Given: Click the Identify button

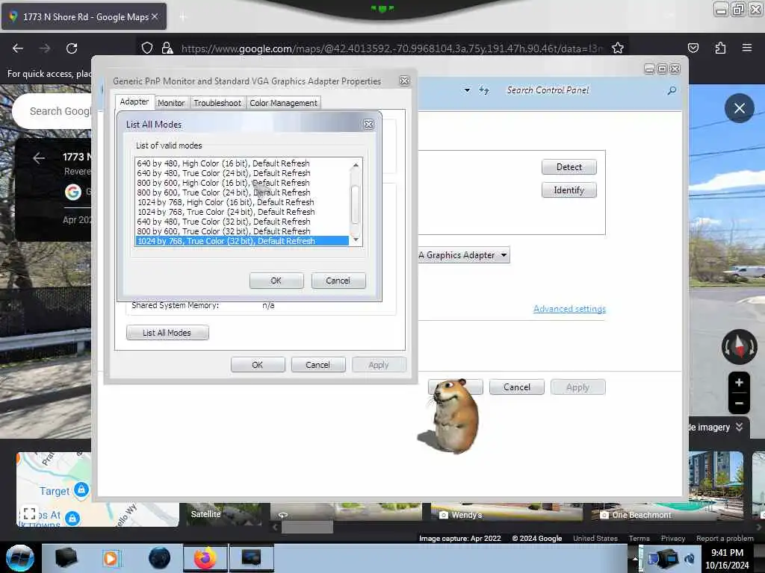Looking at the screenshot, I should (x=569, y=190).
